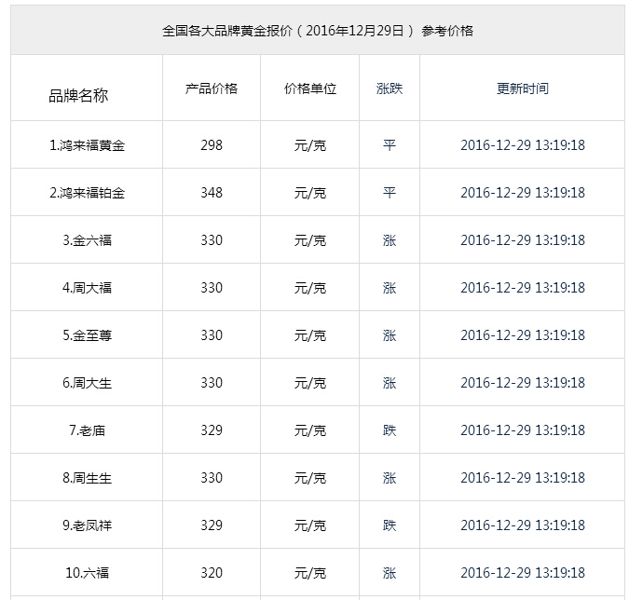629x600 pixels.
Task: Click 平 status for 鸿来福黄金
Action: pyautogui.click(x=390, y=145)
